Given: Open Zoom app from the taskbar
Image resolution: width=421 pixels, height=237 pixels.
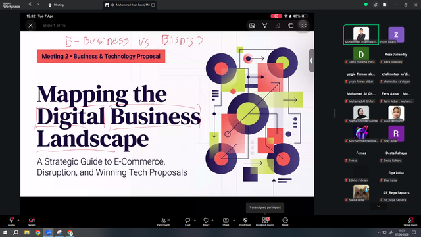Looking at the screenshot, I should click(x=48, y=232).
